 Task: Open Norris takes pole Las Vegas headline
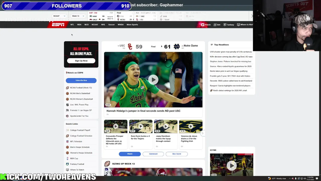tap(228, 71)
